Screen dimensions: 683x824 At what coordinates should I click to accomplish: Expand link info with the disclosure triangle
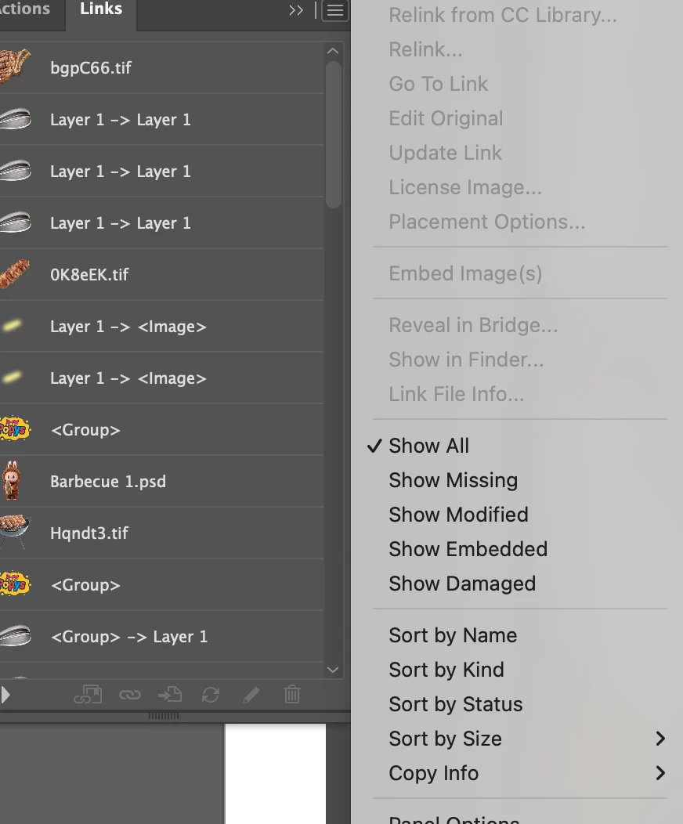[x=5, y=695]
